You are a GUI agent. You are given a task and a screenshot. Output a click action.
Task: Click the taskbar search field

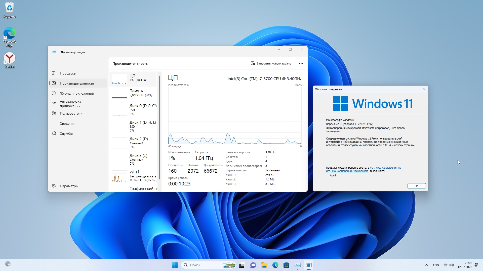click(204, 265)
